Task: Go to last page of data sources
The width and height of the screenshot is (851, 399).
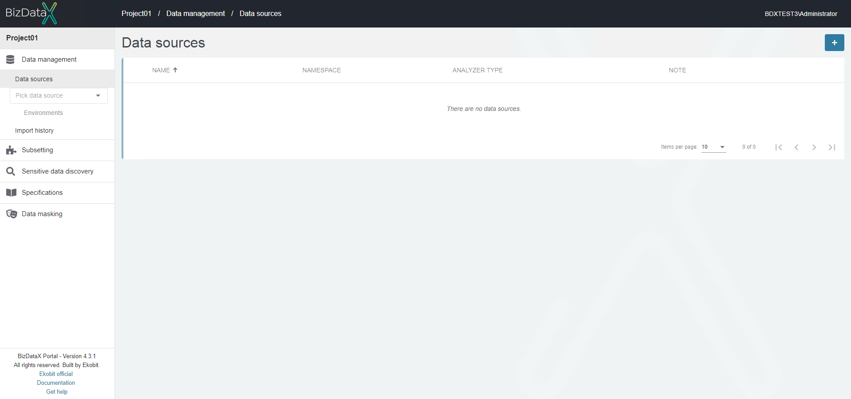Action: point(832,147)
